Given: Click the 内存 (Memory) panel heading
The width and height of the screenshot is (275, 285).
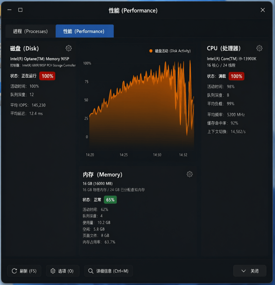Looking at the screenshot, I should pyautogui.click(x=103, y=175).
